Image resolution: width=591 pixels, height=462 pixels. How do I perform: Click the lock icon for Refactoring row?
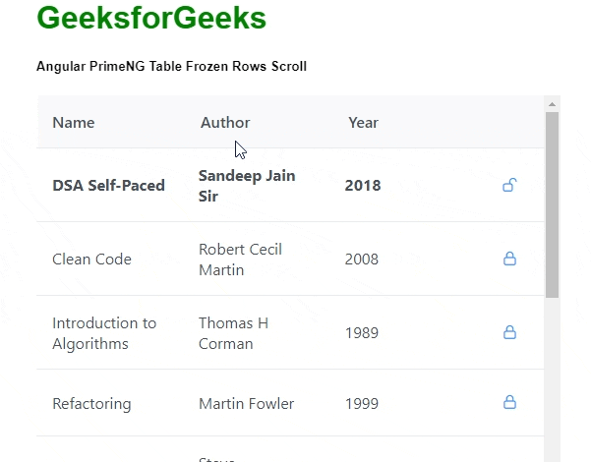509,402
